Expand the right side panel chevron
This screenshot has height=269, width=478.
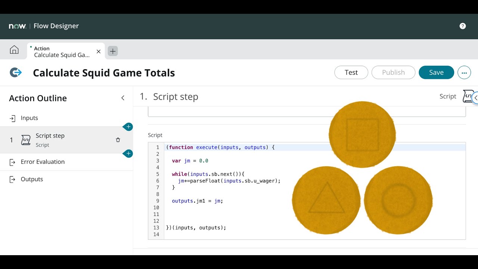click(x=475, y=98)
